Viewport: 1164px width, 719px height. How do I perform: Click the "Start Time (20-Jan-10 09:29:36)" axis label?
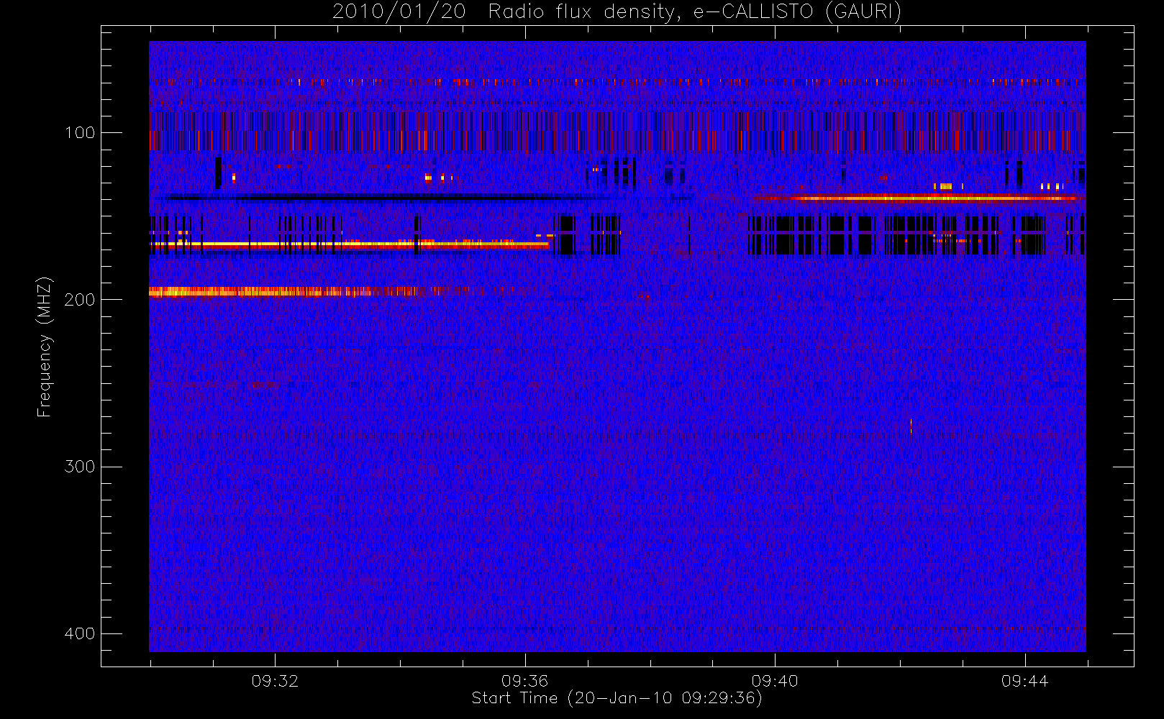pyautogui.click(x=617, y=698)
